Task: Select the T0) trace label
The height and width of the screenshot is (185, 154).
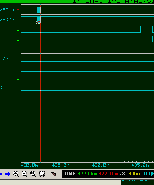Action: [4, 59]
